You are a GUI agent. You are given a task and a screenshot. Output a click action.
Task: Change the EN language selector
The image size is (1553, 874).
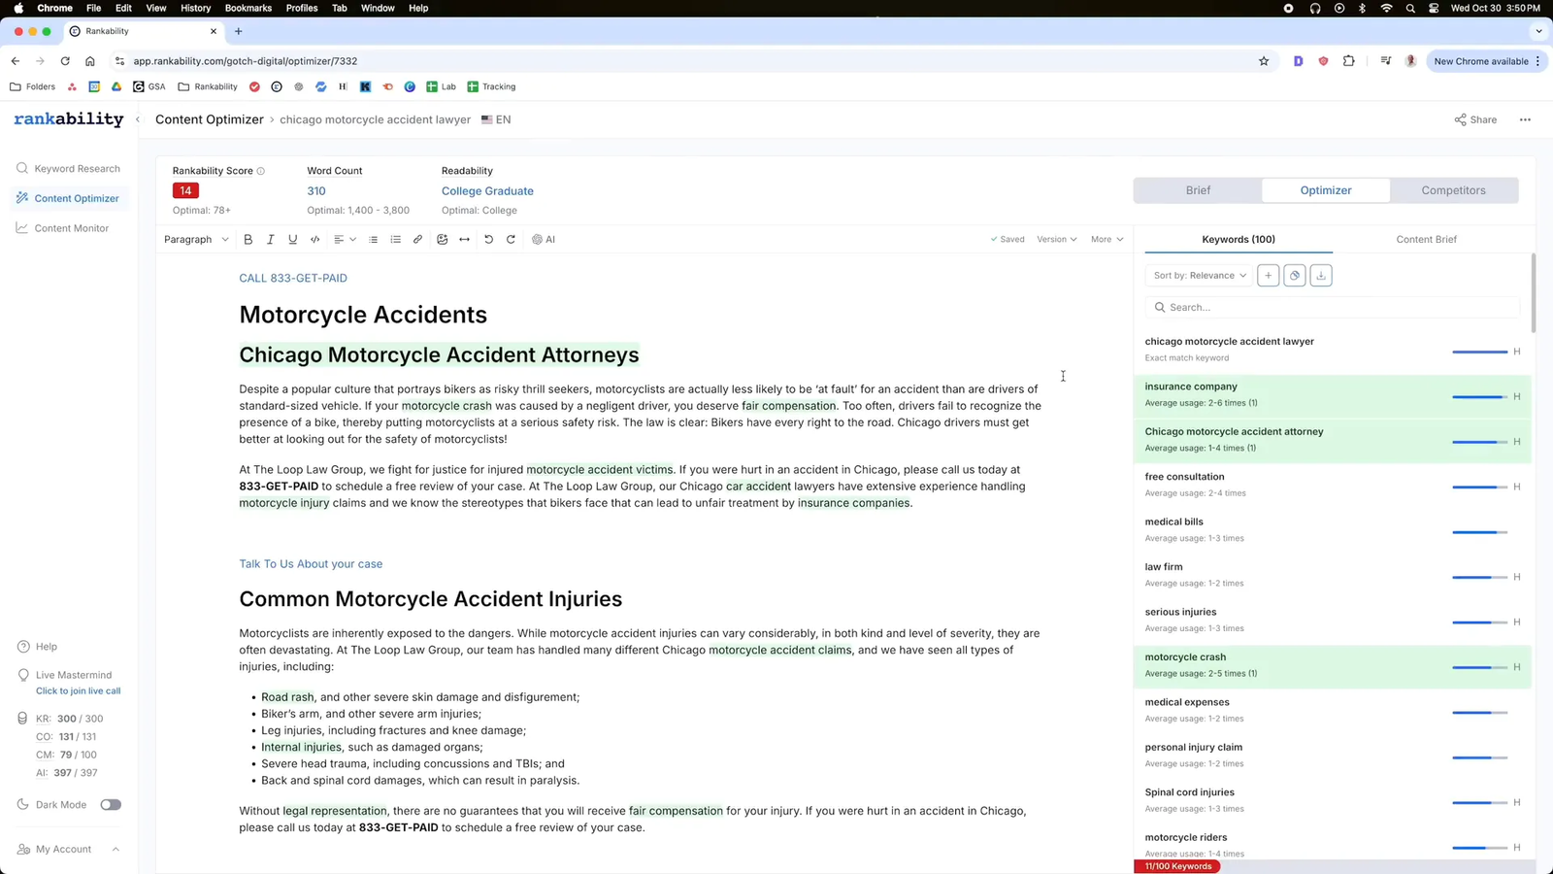[496, 120]
